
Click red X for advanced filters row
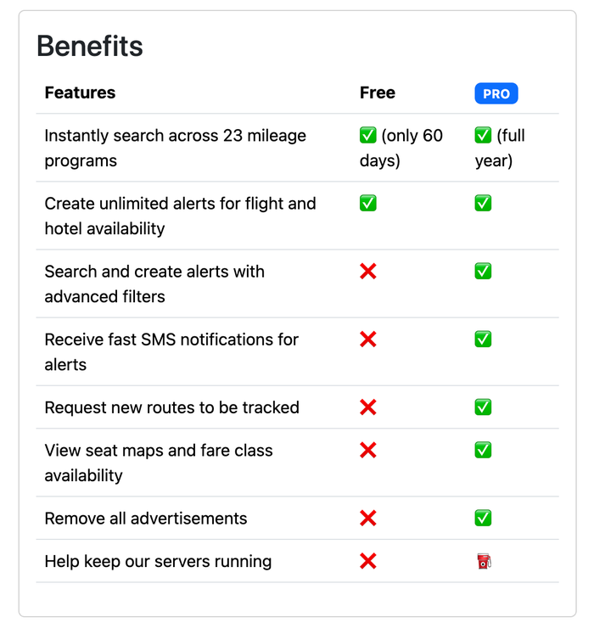(368, 271)
